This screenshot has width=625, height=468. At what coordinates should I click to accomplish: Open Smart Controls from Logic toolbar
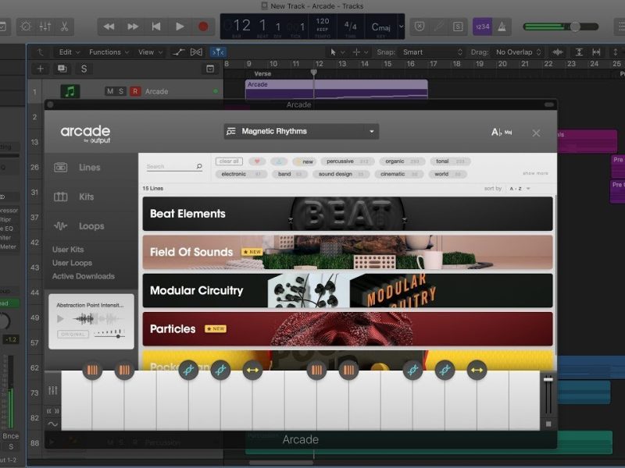coord(26,27)
